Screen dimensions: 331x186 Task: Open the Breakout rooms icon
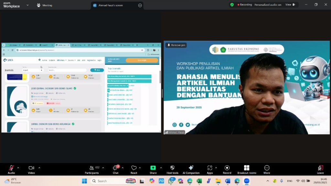click(247, 168)
